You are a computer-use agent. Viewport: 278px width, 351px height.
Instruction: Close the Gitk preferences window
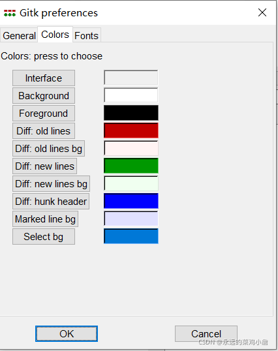[262, 12]
